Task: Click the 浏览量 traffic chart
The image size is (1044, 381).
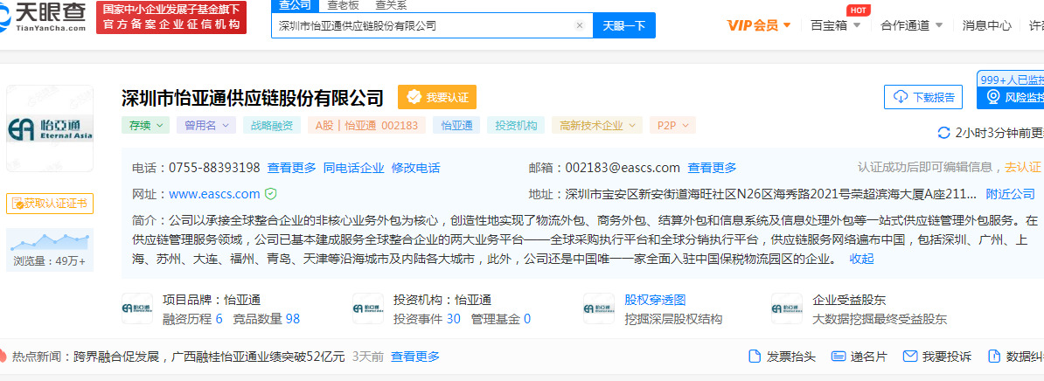Action: click(x=50, y=250)
